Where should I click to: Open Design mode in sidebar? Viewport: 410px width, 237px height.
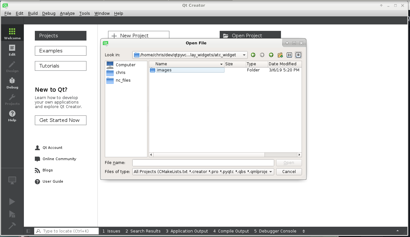point(12,66)
